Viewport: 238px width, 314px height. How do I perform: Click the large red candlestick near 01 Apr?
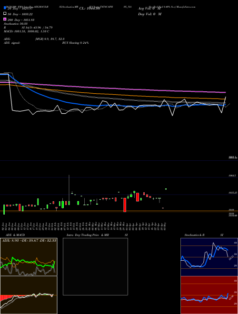(x=125, y=205)
